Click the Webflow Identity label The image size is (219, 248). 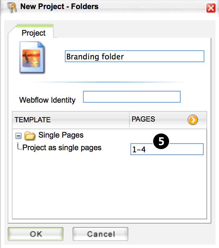(47, 100)
